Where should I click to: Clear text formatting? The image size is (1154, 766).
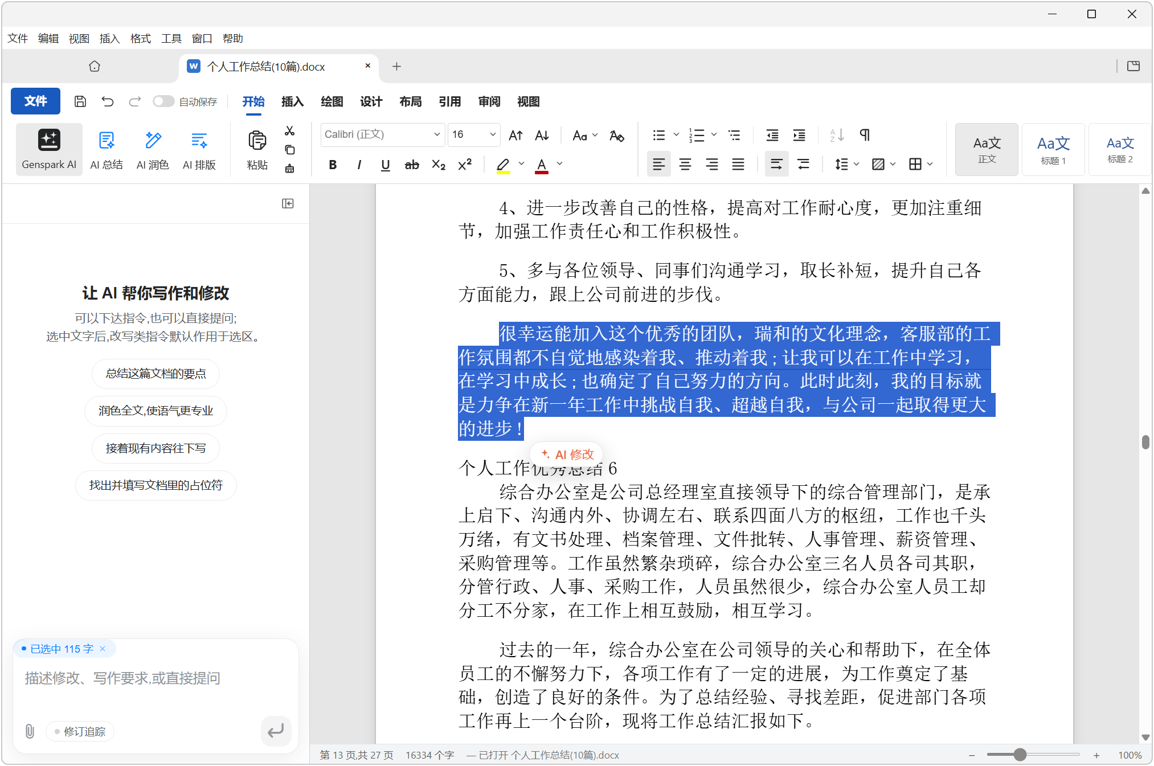tap(616, 136)
